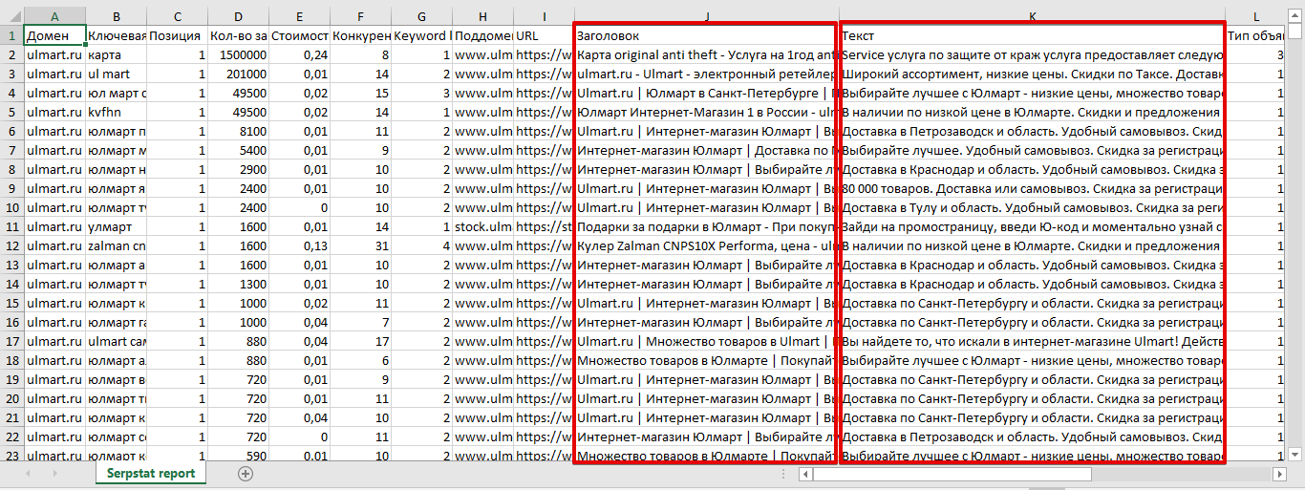
Task: Add a new sheet with plus icon
Action: click(x=246, y=474)
